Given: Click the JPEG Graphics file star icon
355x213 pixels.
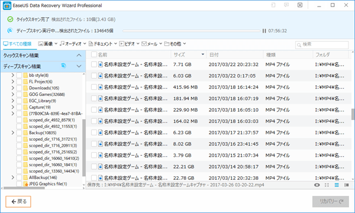Looking at the screenshot, I should pyautogui.click(x=26, y=184).
